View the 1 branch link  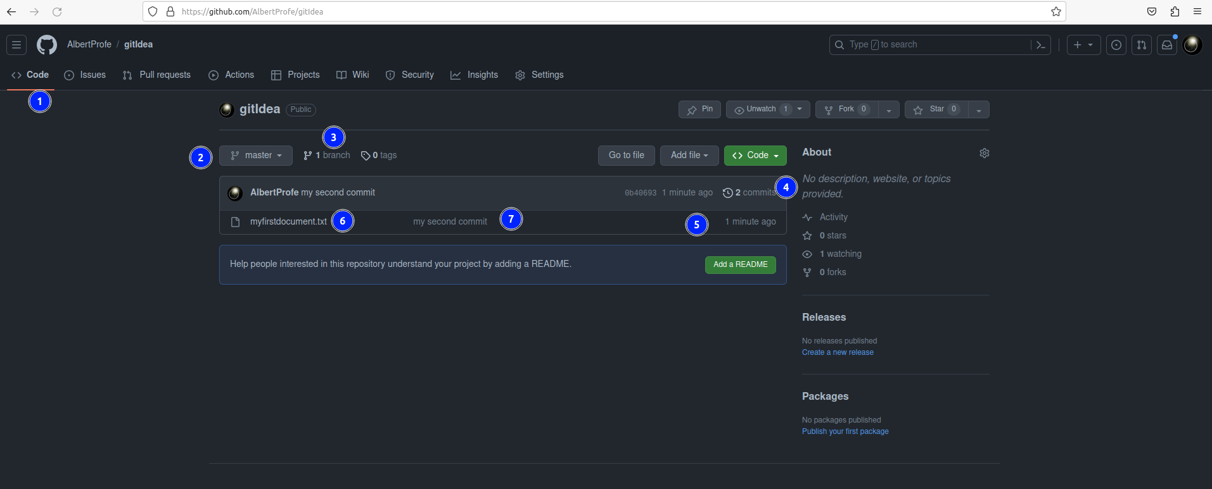tap(326, 156)
